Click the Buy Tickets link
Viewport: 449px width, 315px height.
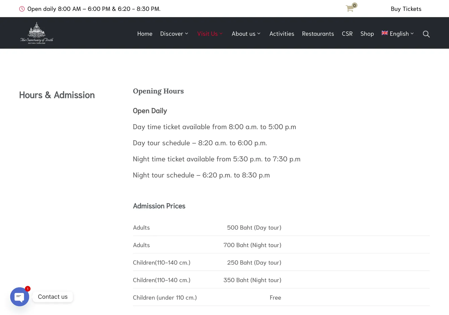click(406, 9)
